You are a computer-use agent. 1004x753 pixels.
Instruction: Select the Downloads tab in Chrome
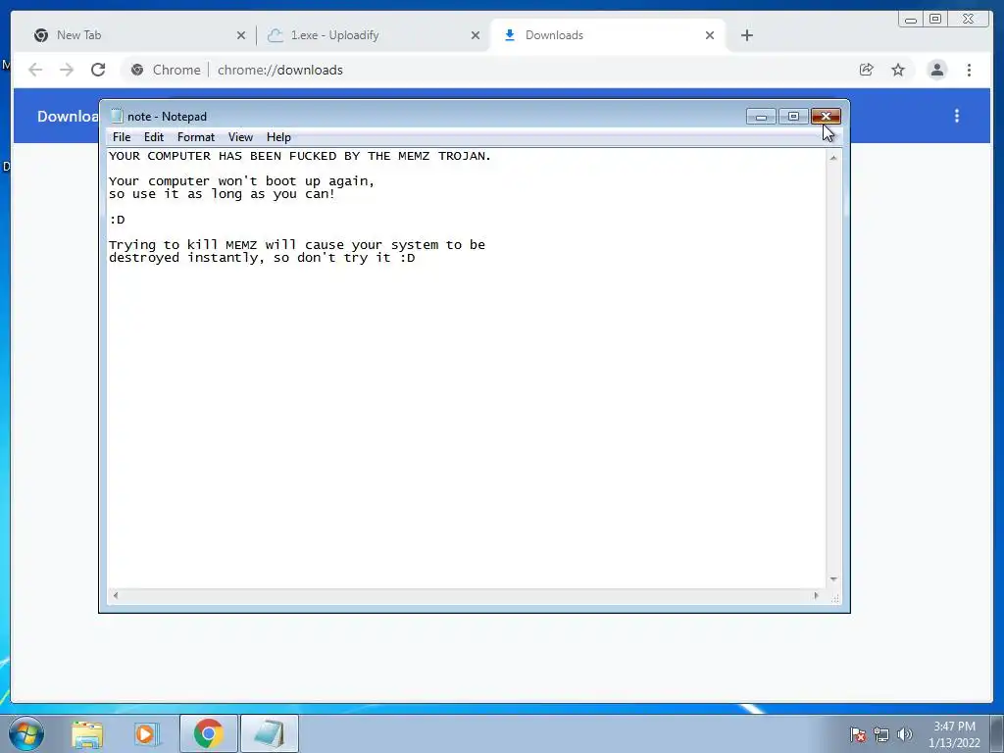click(606, 35)
